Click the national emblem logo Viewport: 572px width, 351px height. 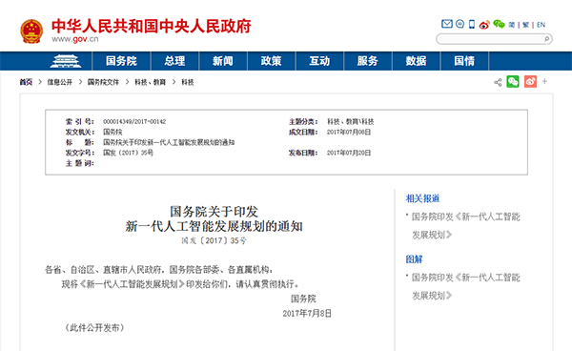point(31,31)
